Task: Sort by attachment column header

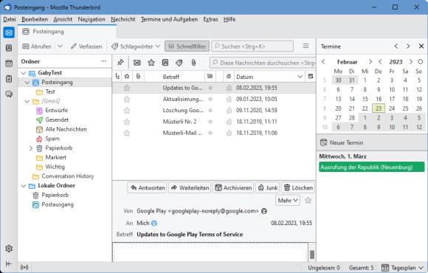Action: (138, 77)
